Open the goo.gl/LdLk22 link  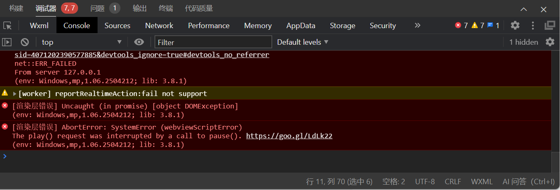click(289, 136)
